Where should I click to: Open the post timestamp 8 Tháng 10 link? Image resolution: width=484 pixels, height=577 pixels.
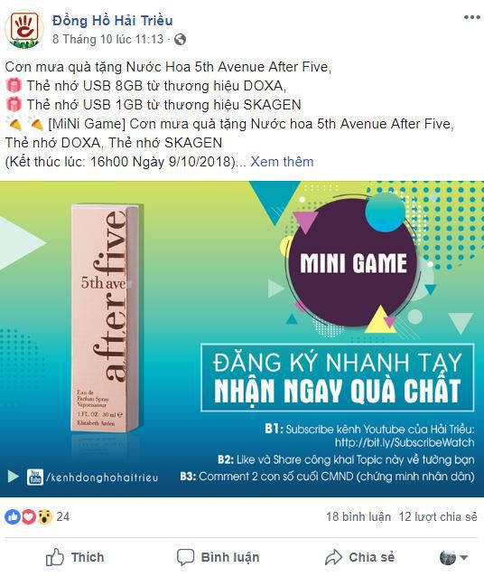click(x=107, y=39)
